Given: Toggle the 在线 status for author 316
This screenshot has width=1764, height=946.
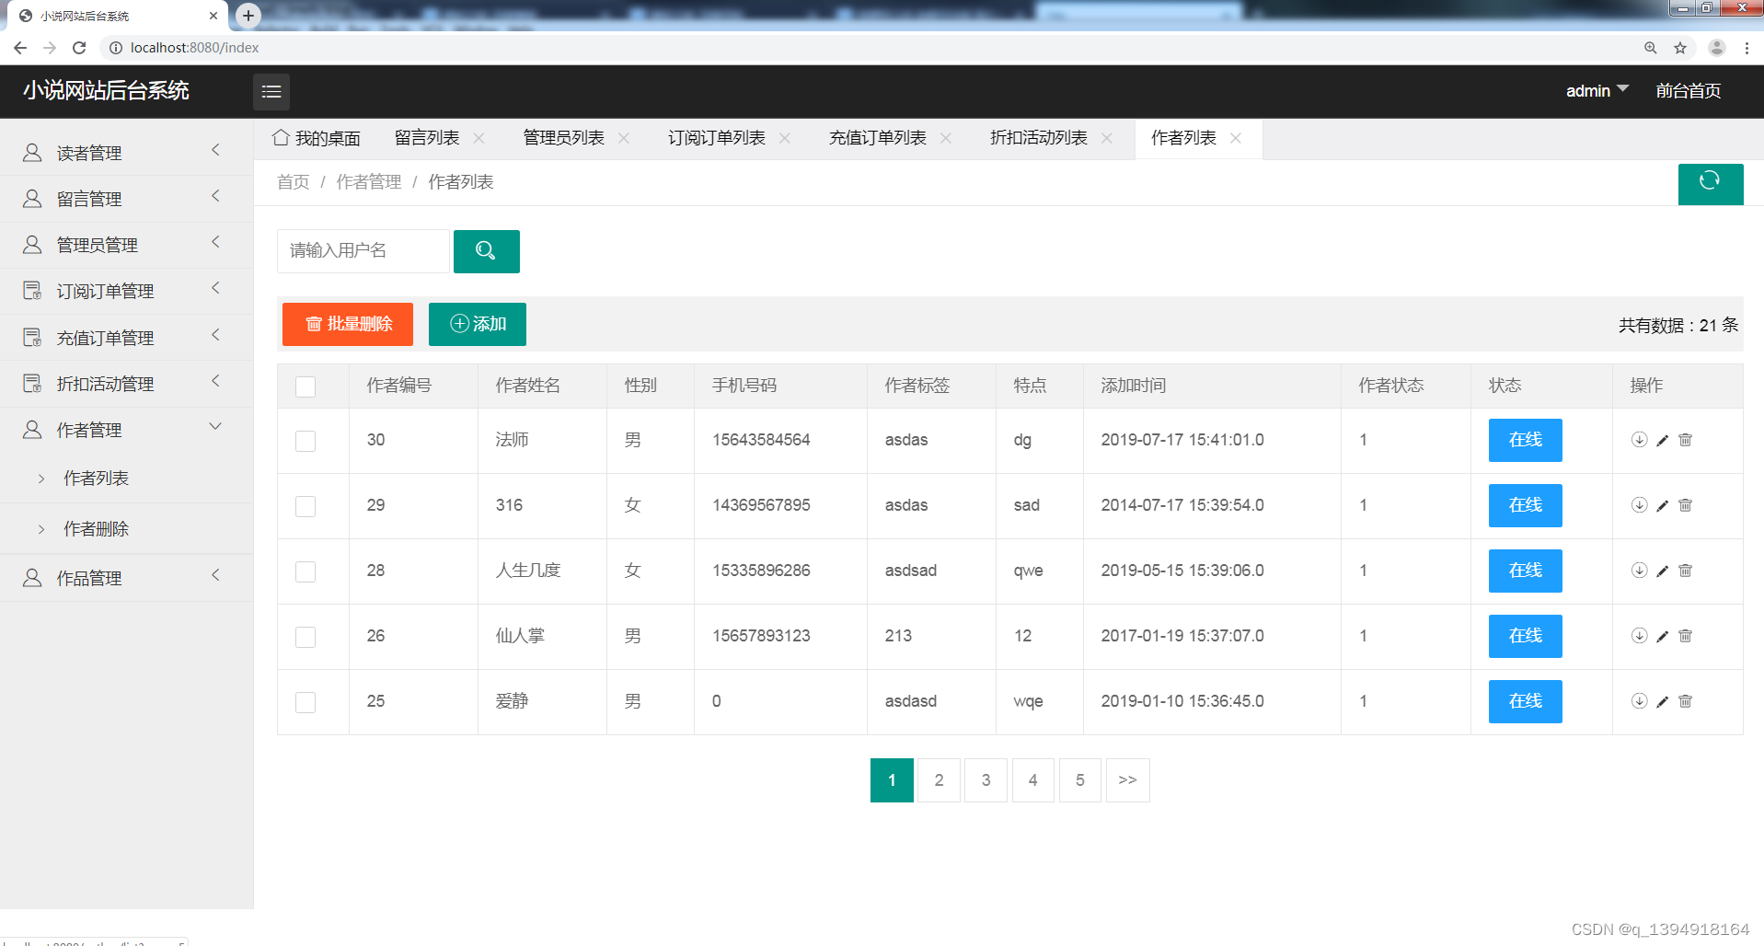Looking at the screenshot, I should pos(1525,505).
